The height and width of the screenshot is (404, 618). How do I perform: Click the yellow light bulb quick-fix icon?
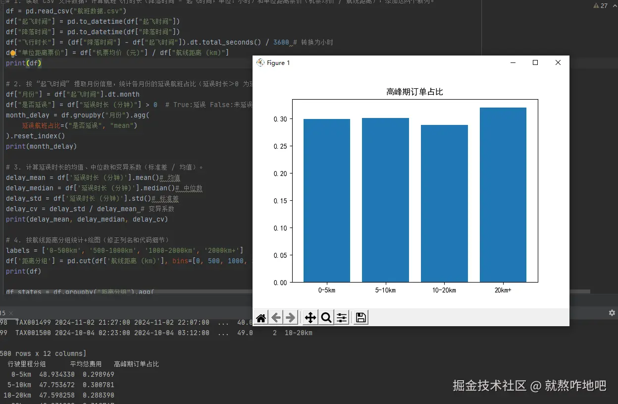tap(13, 53)
